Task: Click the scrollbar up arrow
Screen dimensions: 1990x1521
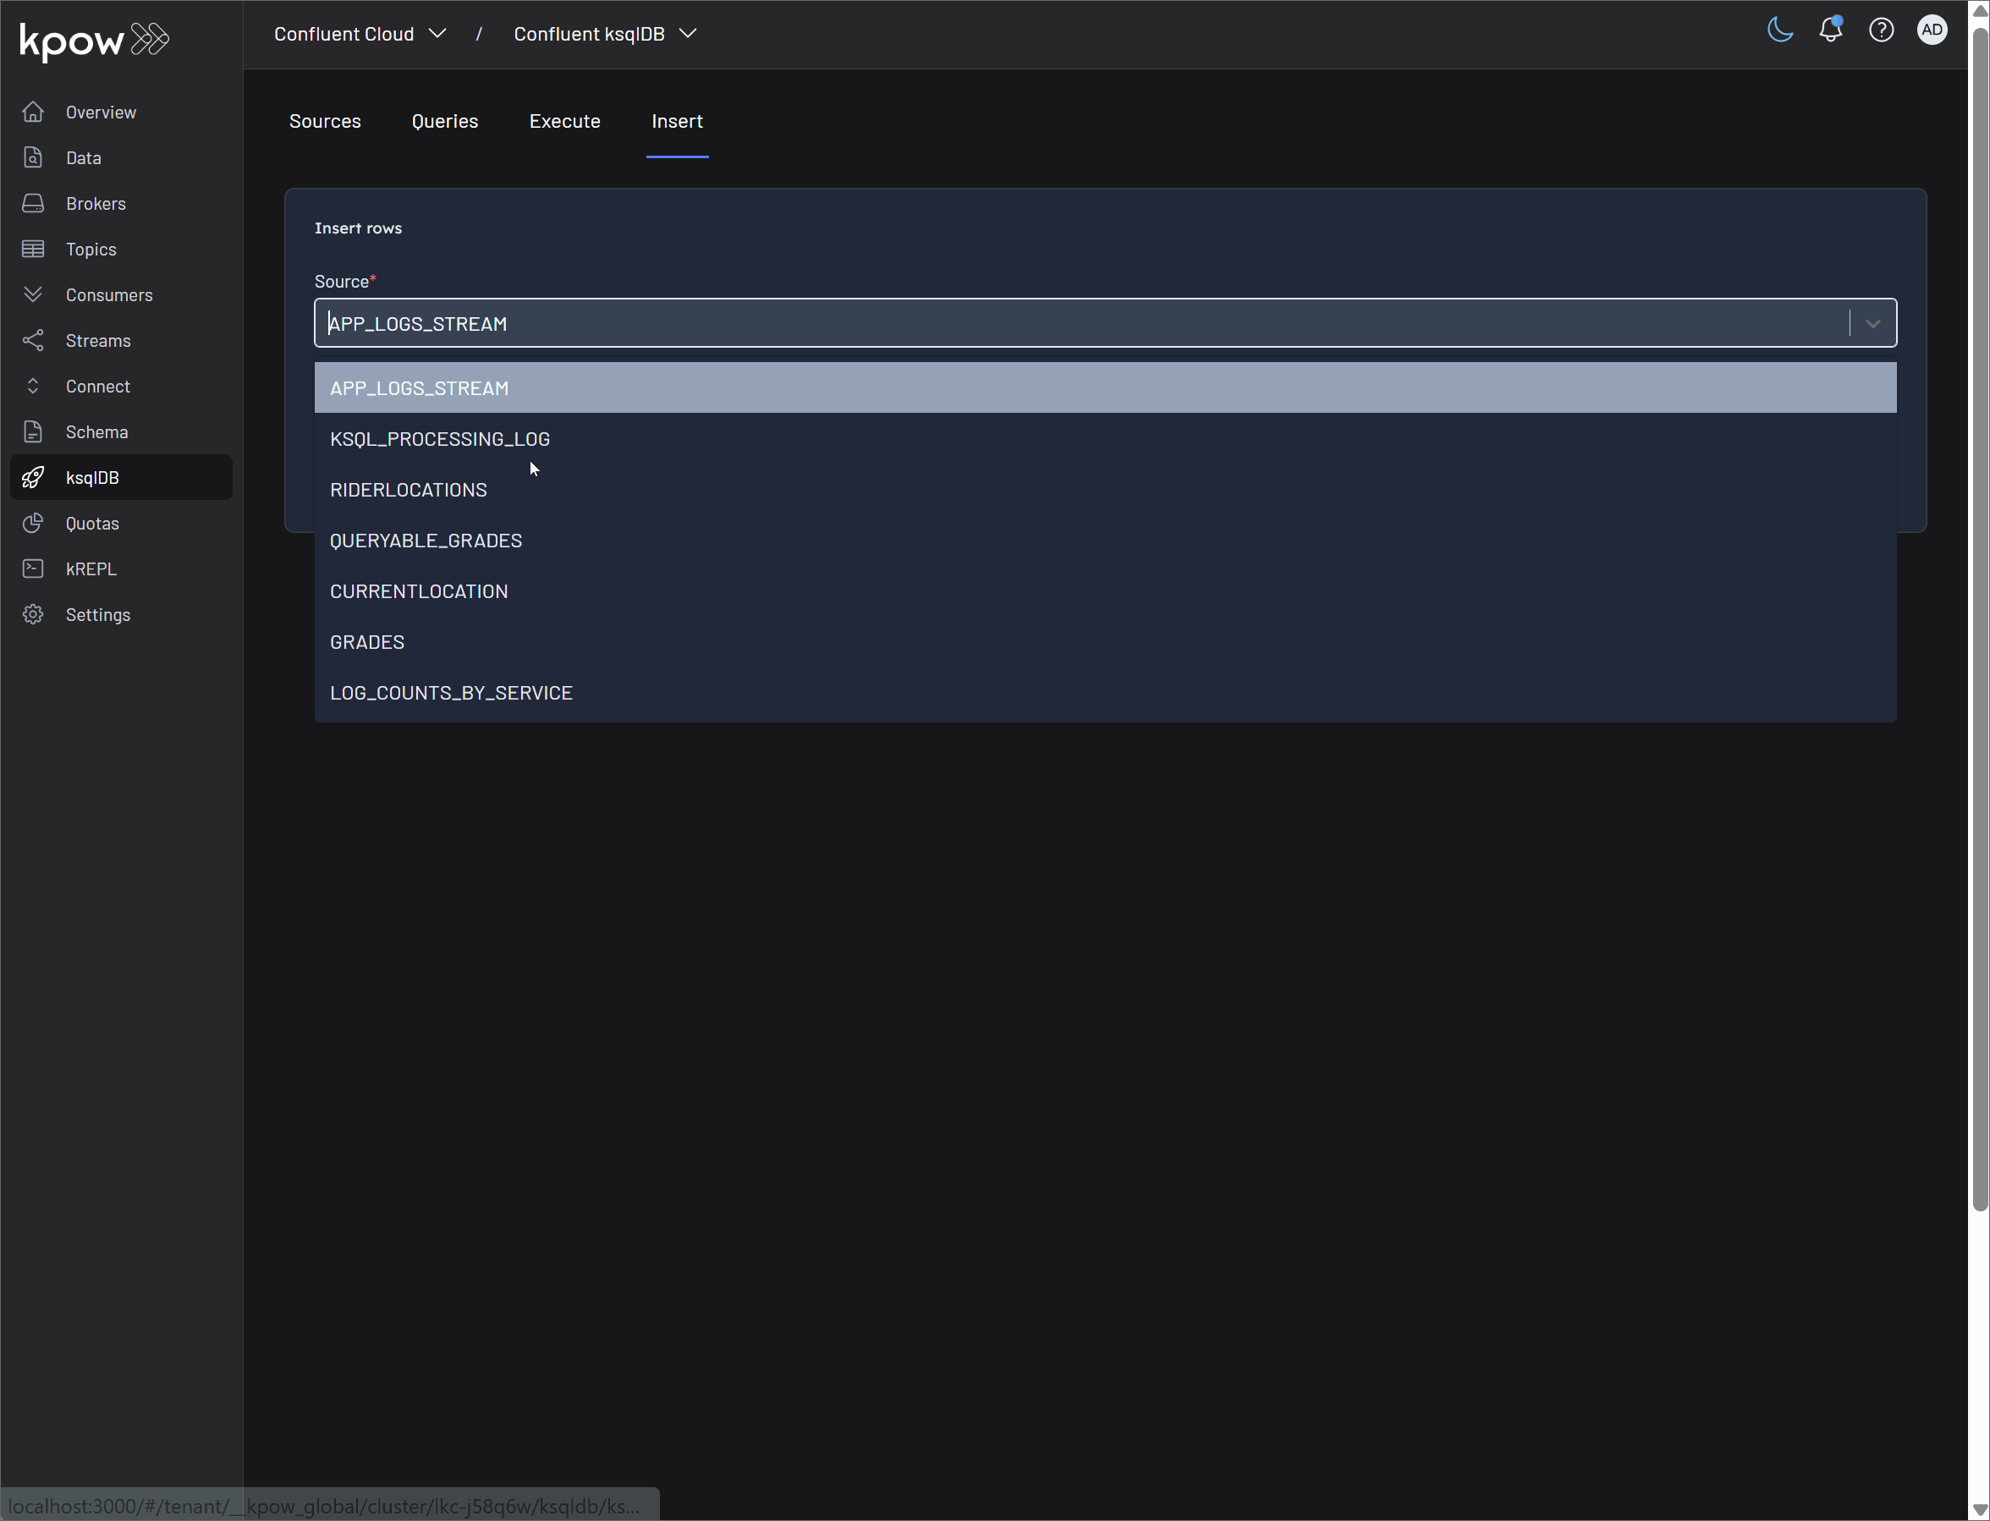Action: 1979,11
